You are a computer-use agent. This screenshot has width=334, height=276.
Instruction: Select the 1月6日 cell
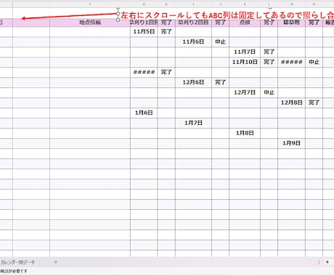[x=144, y=113]
